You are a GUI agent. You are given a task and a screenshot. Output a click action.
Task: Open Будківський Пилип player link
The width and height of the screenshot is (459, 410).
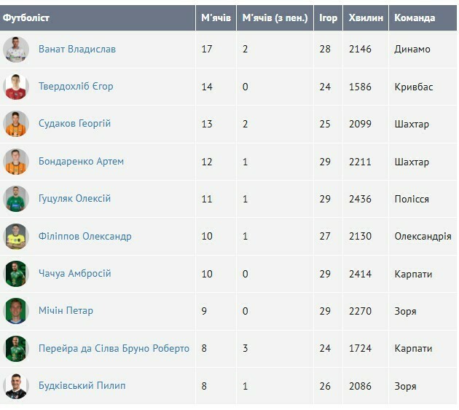[x=82, y=386]
